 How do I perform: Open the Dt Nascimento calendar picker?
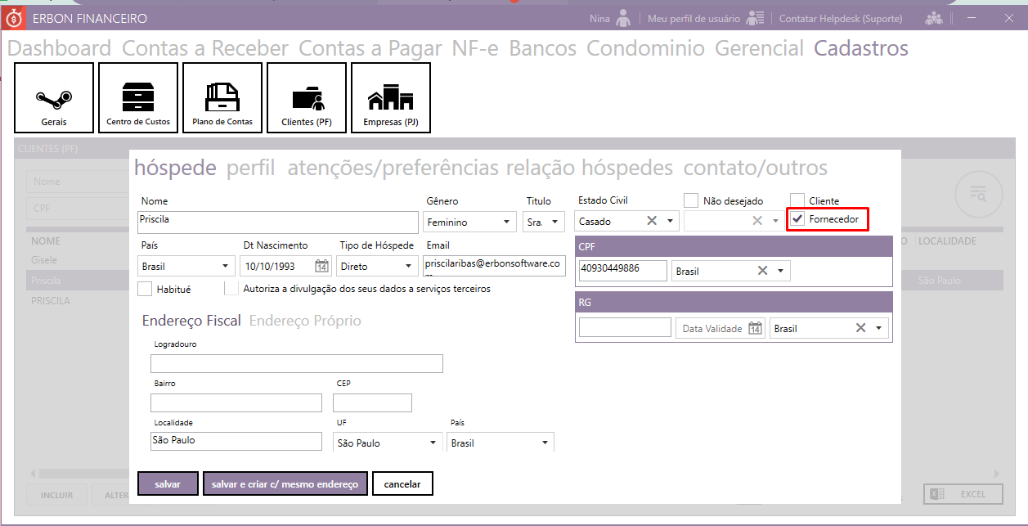tap(321, 266)
